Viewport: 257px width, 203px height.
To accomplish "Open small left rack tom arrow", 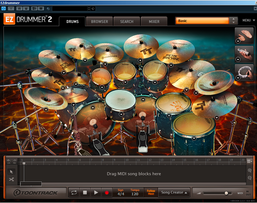I will [102, 87].
